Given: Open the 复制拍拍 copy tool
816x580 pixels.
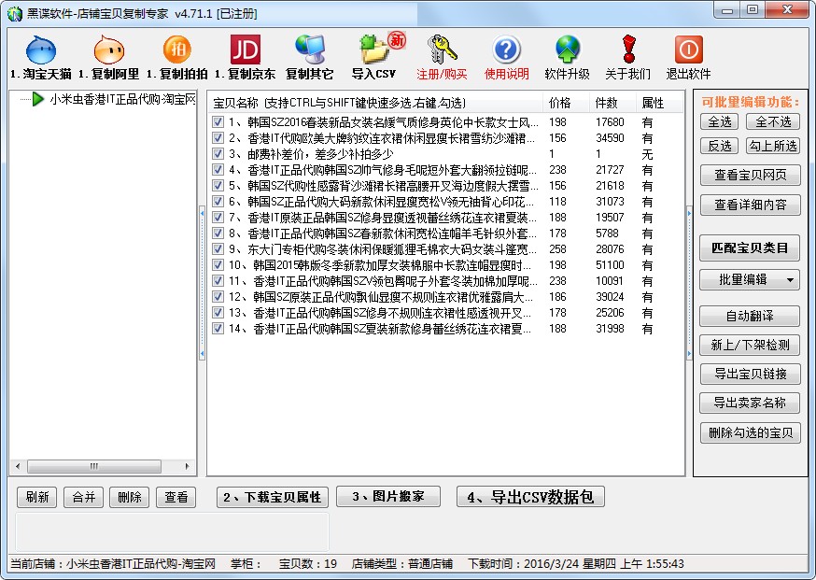Looking at the screenshot, I should (x=176, y=50).
